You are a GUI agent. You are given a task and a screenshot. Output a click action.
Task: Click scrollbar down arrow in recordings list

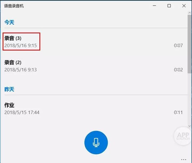(190, 126)
